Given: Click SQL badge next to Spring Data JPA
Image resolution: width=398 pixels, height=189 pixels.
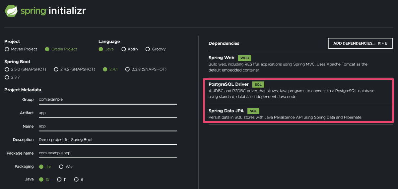Looking at the screenshot, I should pyautogui.click(x=253, y=111).
